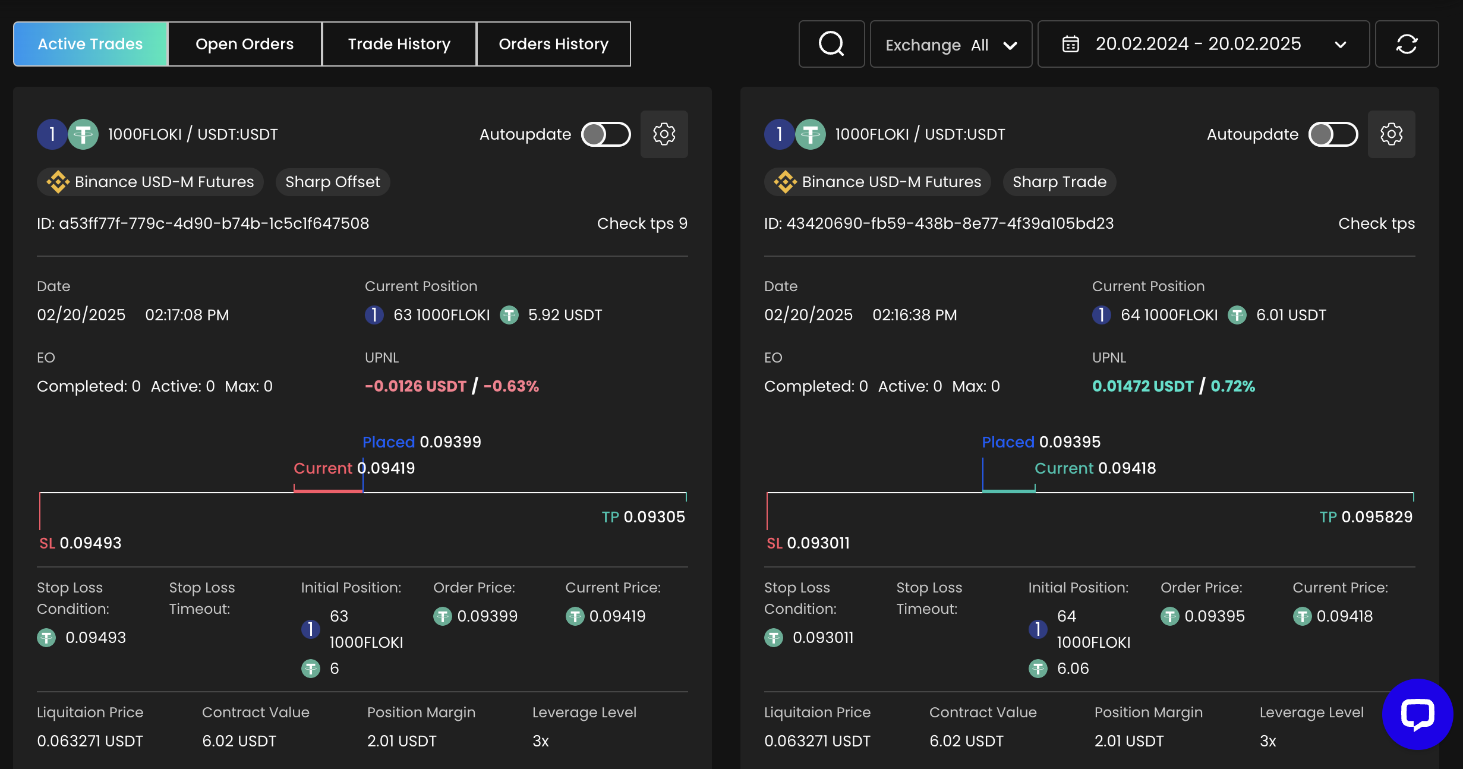This screenshot has height=769, width=1463.
Task: Click the chevron arrow next to Exchange All
Action: 1010,45
